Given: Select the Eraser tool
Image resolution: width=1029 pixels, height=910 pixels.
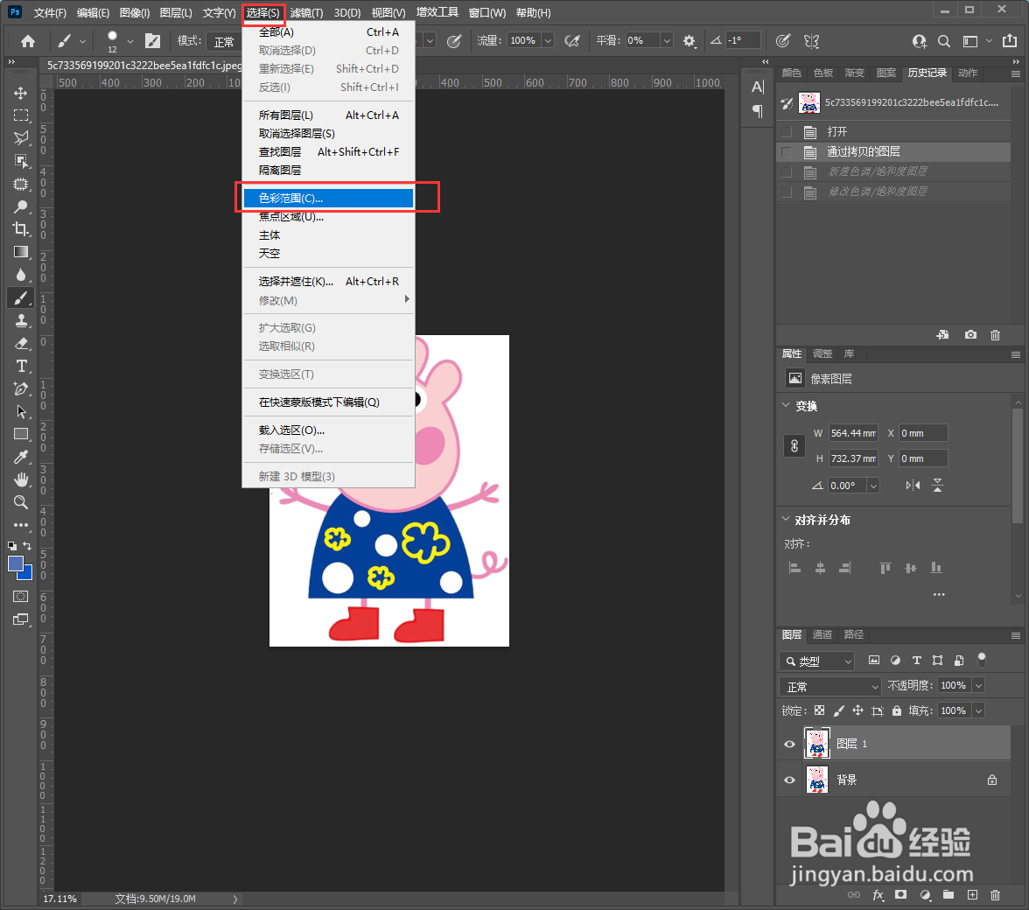Looking at the screenshot, I should [21, 343].
